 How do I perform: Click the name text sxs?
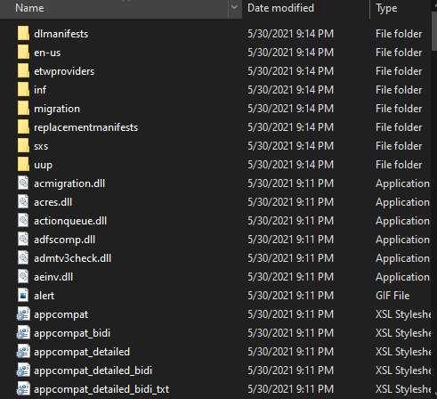[x=41, y=146]
